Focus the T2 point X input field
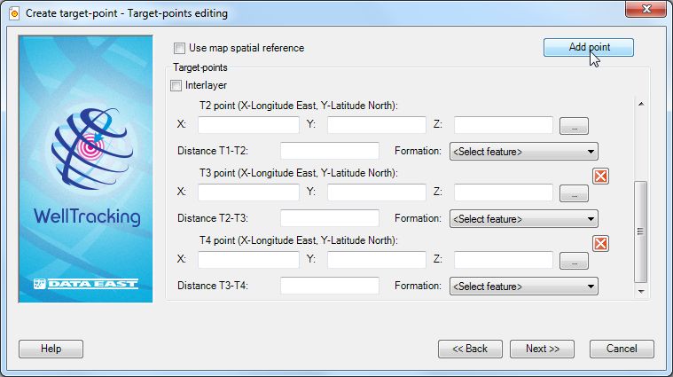Image resolution: width=673 pixels, height=377 pixels. 248,125
